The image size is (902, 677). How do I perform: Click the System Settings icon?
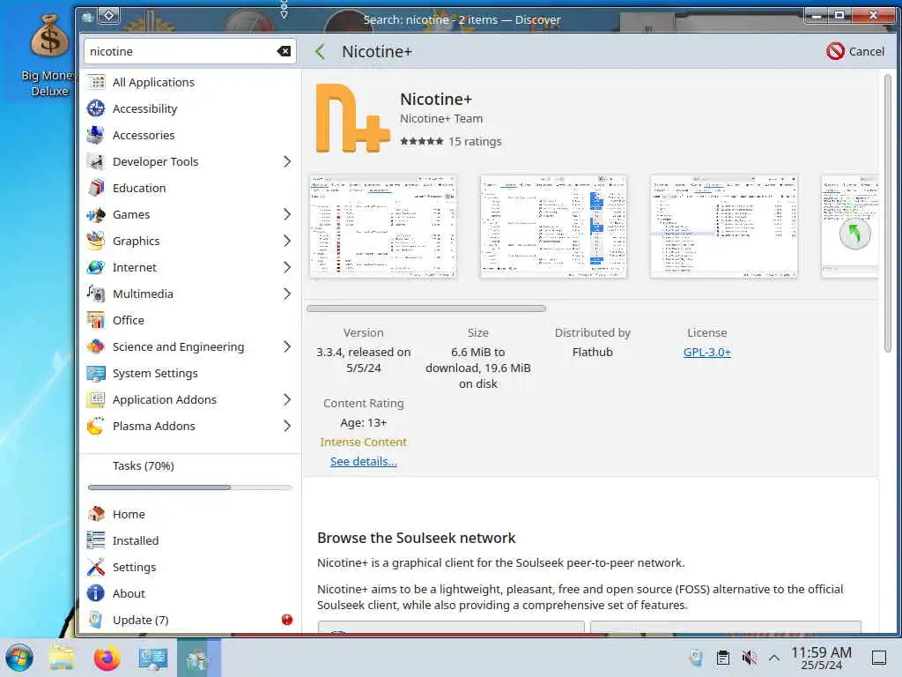tap(96, 374)
